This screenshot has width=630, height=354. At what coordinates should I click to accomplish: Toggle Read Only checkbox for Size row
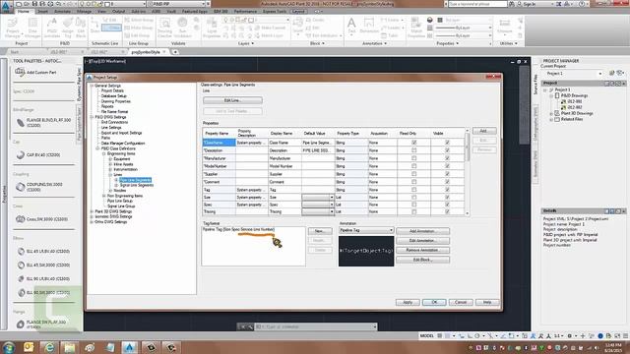coord(413,197)
